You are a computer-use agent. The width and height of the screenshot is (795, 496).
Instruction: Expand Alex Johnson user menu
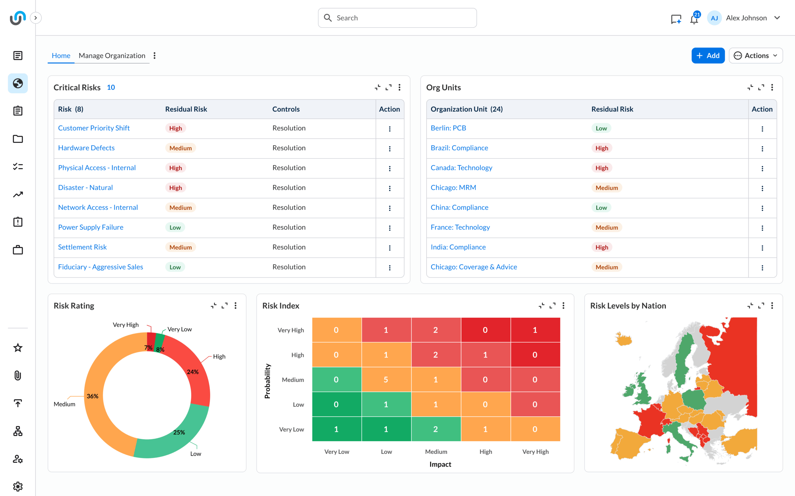[777, 18]
